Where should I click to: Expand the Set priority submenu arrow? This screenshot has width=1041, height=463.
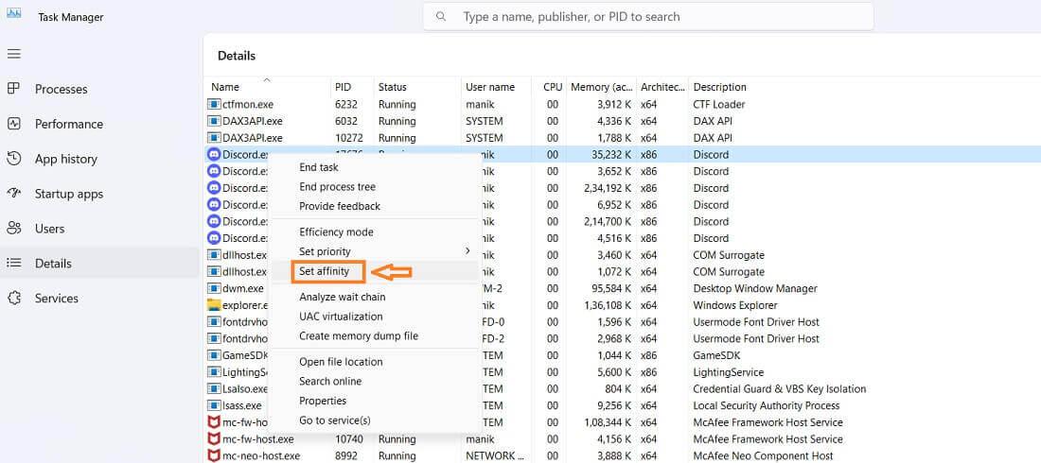tap(468, 251)
